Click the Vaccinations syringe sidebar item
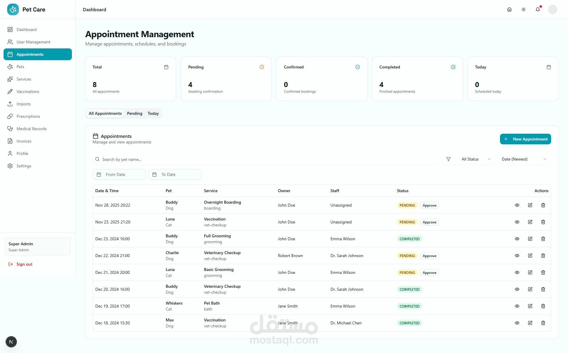This screenshot has width=568, height=353. pos(28,91)
